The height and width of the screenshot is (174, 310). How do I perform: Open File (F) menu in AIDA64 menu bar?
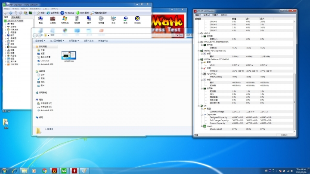pyautogui.click(x=7, y=9)
